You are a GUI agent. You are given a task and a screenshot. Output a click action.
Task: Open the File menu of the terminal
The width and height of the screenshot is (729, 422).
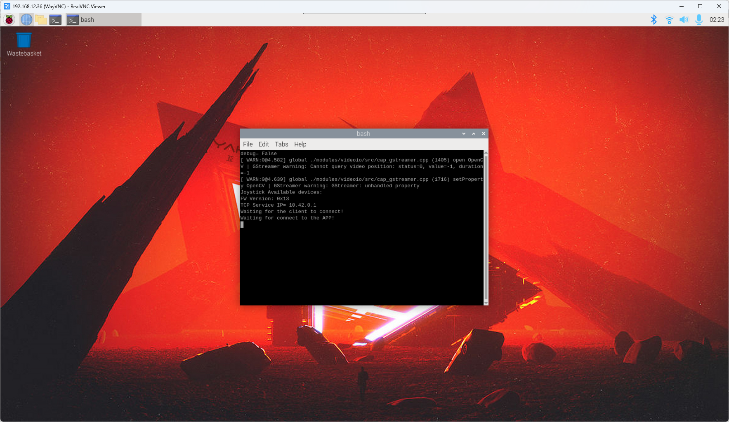click(248, 144)
